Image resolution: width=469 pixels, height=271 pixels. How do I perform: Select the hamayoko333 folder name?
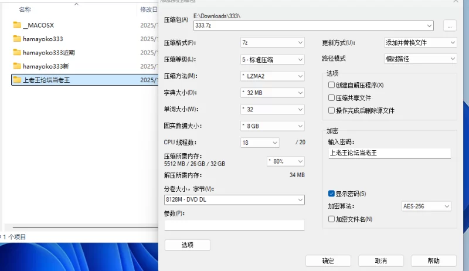point(43,39)
